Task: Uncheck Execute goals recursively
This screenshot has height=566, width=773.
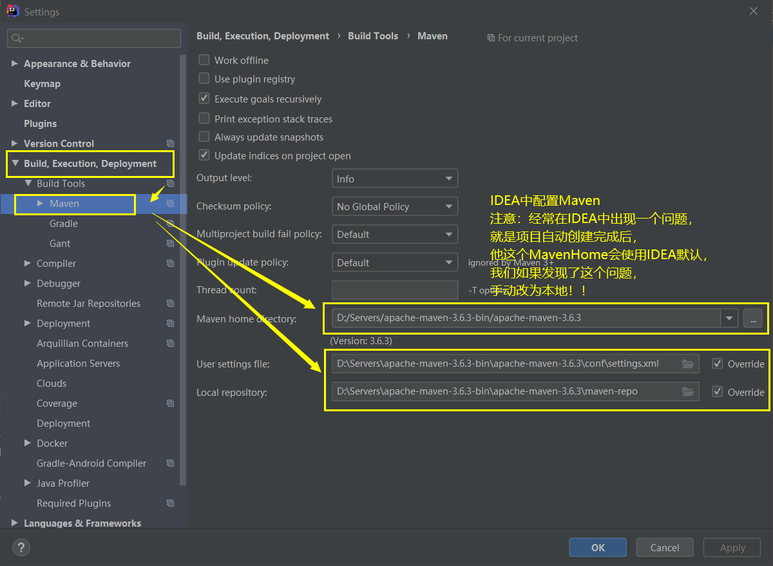Action: (x=204, y=99)
